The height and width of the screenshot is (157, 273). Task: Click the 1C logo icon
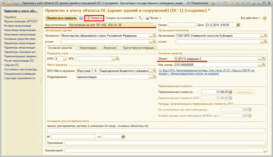point(4,3)
